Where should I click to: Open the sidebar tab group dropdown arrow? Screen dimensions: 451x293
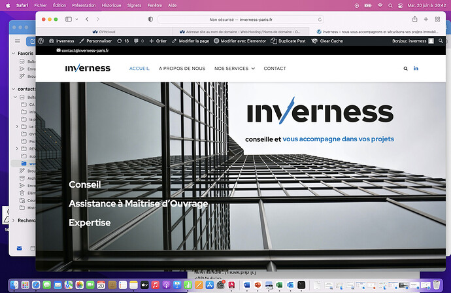pyautogui.click(x=76, y=19)
